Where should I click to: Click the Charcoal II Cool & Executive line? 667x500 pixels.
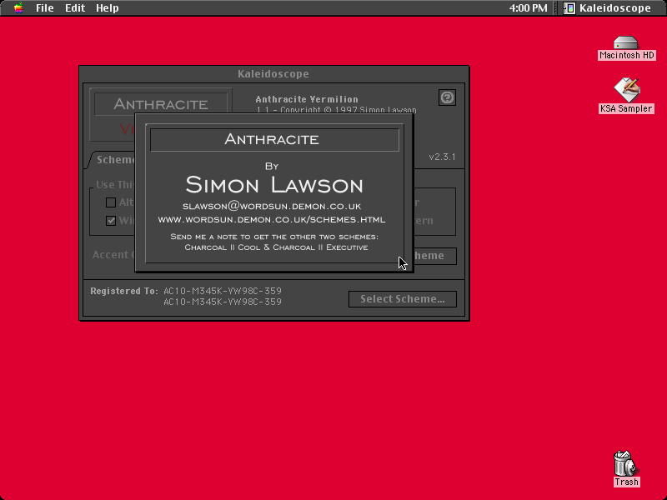tap(276, 247)
